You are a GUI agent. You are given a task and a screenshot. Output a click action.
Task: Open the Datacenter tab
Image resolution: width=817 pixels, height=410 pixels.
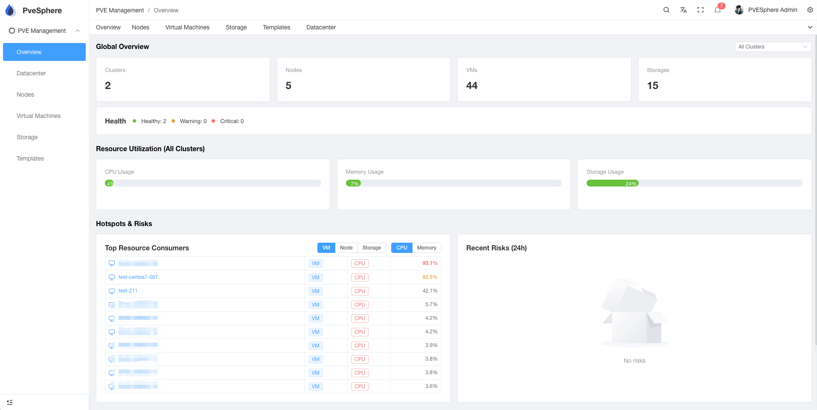coord(320,27)
